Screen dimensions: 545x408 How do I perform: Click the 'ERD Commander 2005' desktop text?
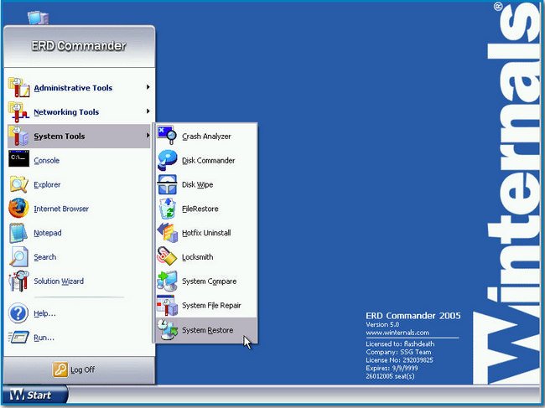pyautogui.click(x=413, y=315)
